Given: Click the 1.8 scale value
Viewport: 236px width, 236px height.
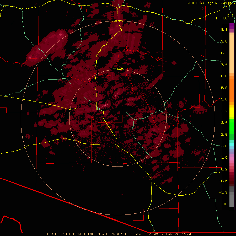Looking at the screenshot, I should point(224,146).
